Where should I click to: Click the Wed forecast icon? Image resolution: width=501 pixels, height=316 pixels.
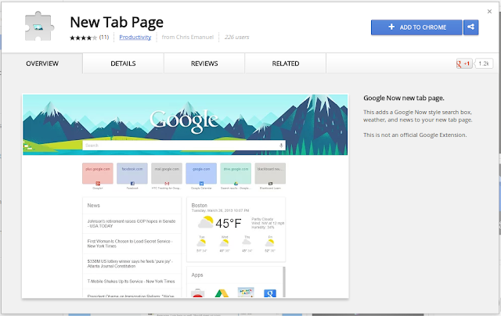(x=225, y=243)
